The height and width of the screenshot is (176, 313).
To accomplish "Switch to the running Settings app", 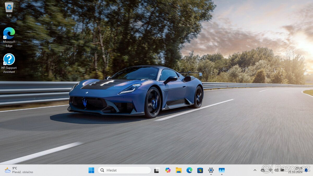I will pos(211,170).
